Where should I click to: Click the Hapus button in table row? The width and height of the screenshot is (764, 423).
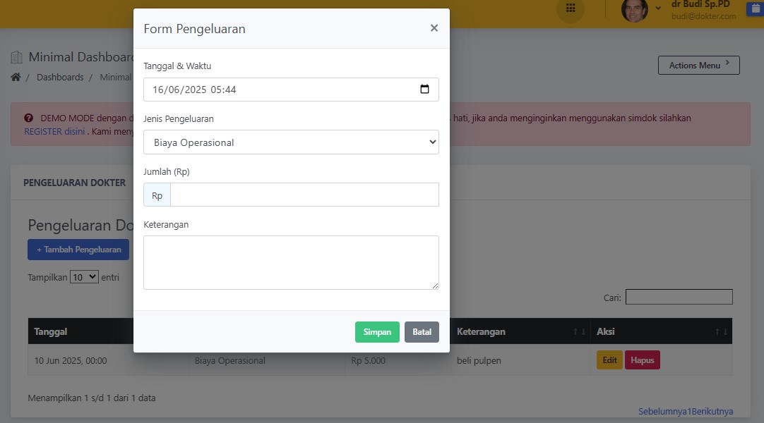[642, 360]
